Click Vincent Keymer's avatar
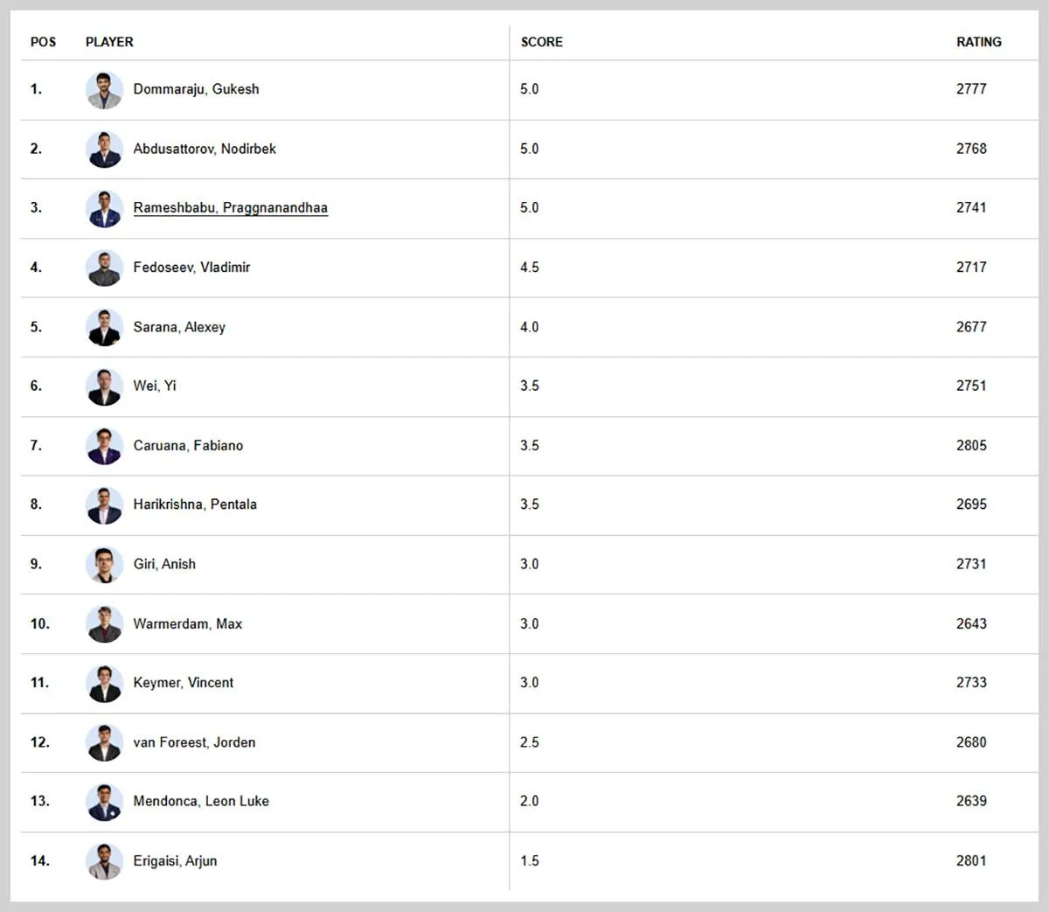 tap(104, 683)
